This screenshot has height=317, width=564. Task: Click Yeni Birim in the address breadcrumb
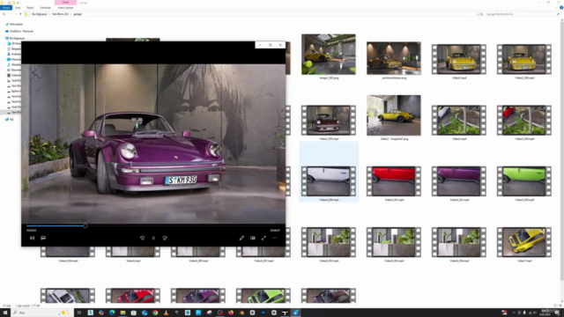[x=60, y=14]
